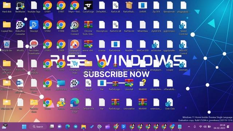Viewport: 233px width, 131px height.
Task: Select the Onle Click file icon
Action: (170, 104)
